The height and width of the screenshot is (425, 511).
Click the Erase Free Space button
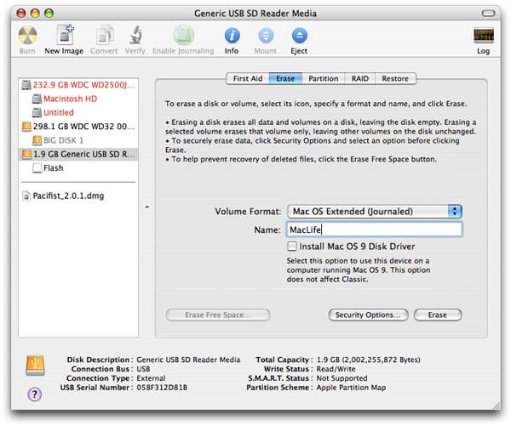point(218,314)
